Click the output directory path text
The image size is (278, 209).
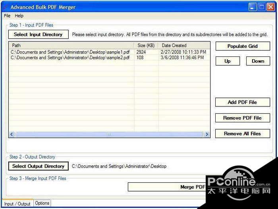coord(119,166)
